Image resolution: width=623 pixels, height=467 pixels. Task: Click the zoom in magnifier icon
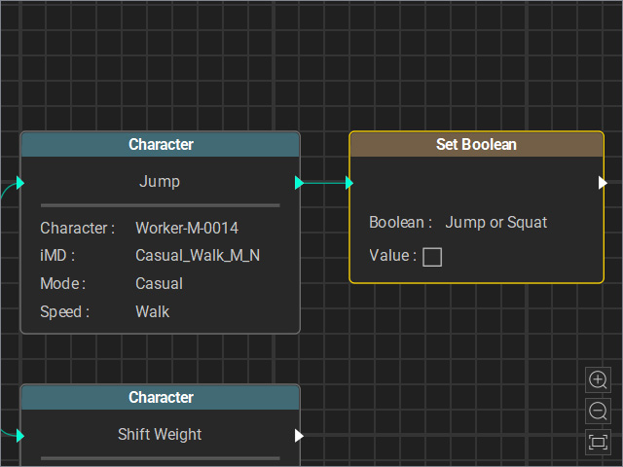click(x=598, y=380)
